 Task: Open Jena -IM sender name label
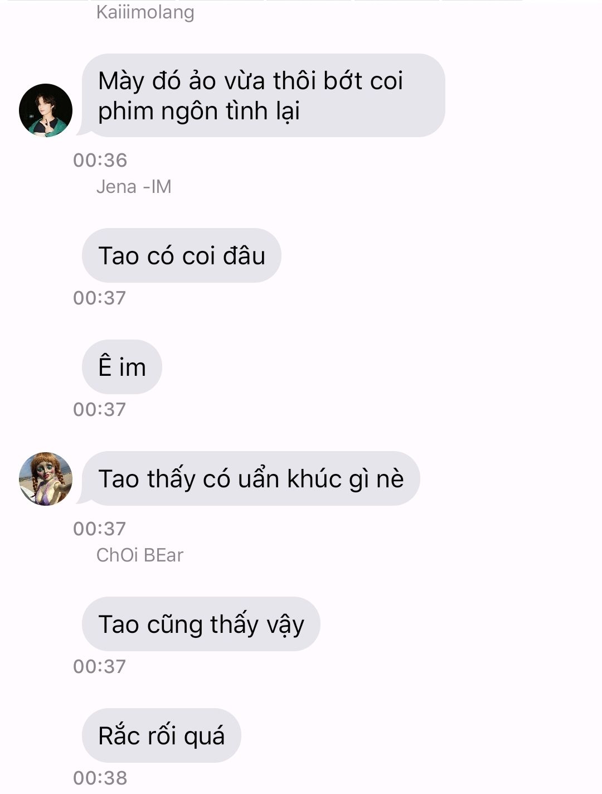click(x=134, y=186)
